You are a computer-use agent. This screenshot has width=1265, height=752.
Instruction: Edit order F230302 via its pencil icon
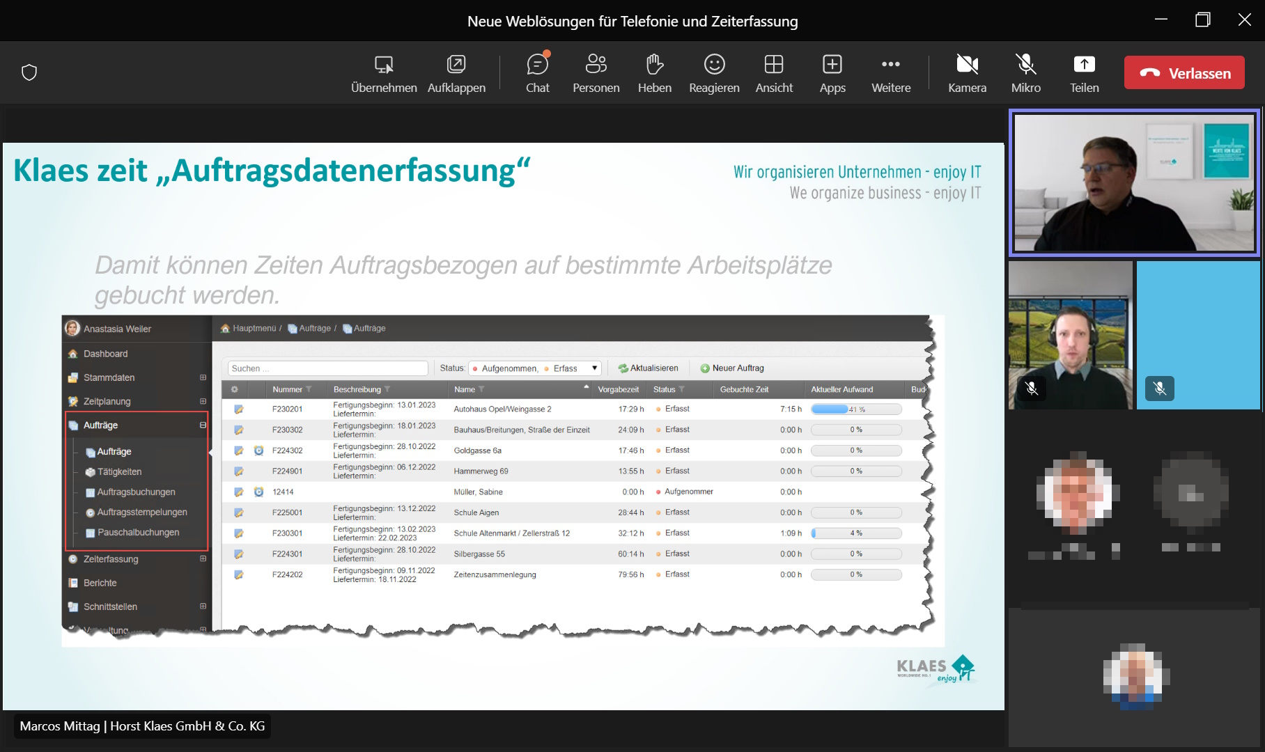238,430
